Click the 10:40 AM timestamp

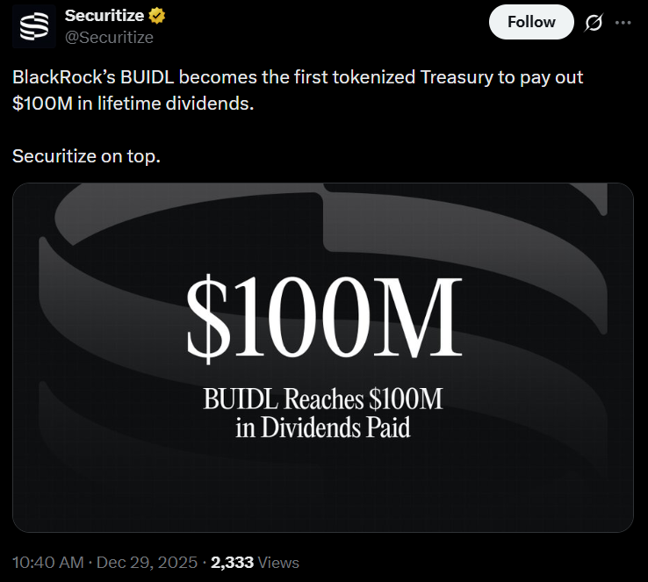[49, 563]
